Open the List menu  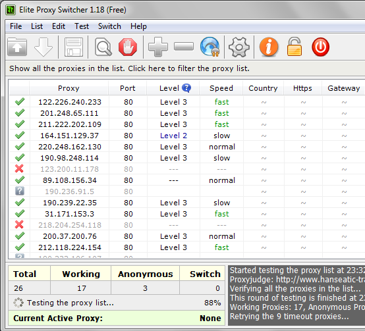pos(37,26)
